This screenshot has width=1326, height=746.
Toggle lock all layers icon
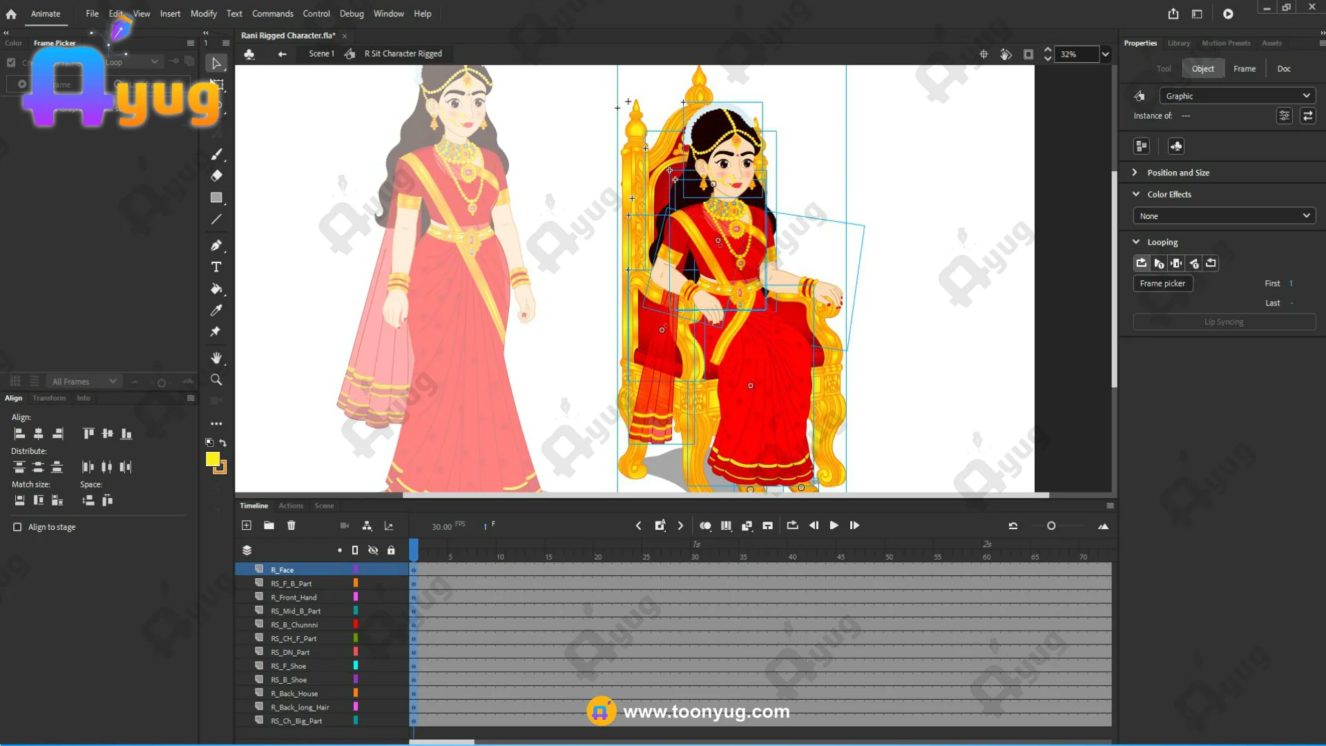point(391,551)
